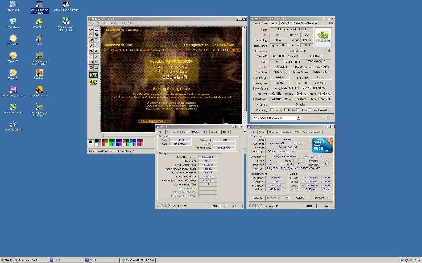Click the GPU-Z screenshot camera icon

[x=331, y=23]
